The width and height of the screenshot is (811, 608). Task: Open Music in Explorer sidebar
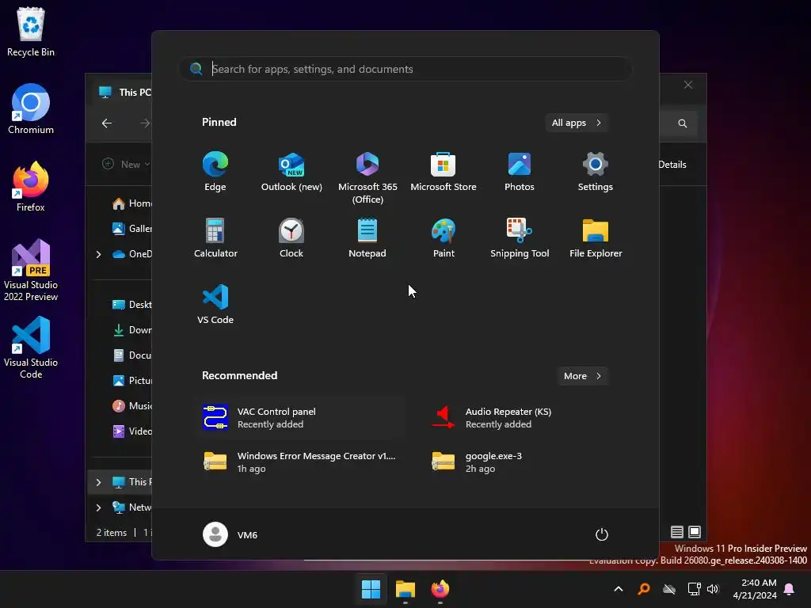(x=131, y=406)
